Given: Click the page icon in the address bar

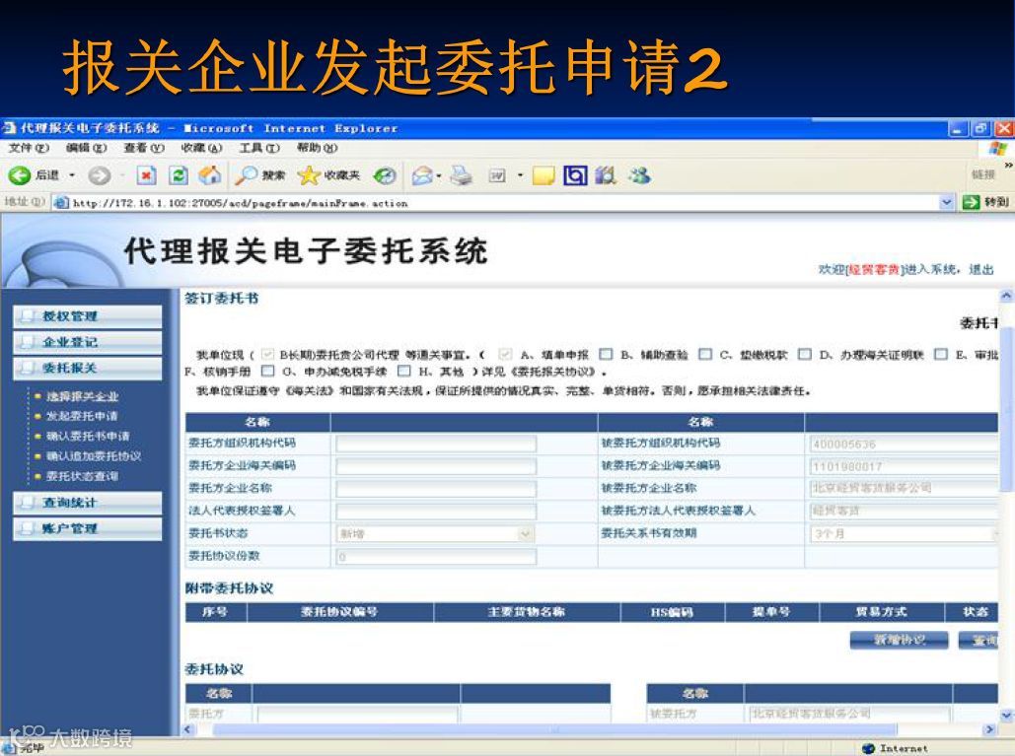Looking at the screenshot, I should [61, 202].
